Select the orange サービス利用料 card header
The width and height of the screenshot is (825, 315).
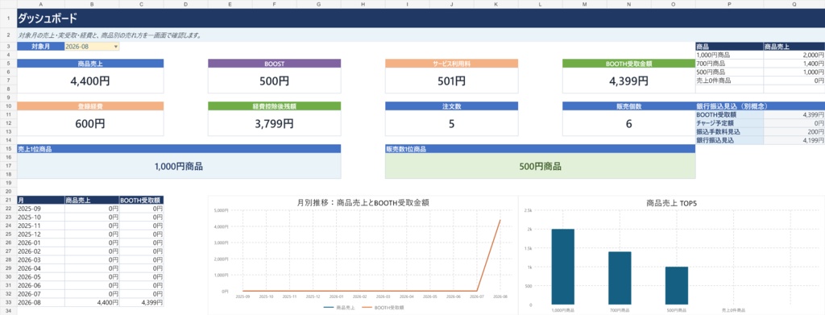point(451,63)
